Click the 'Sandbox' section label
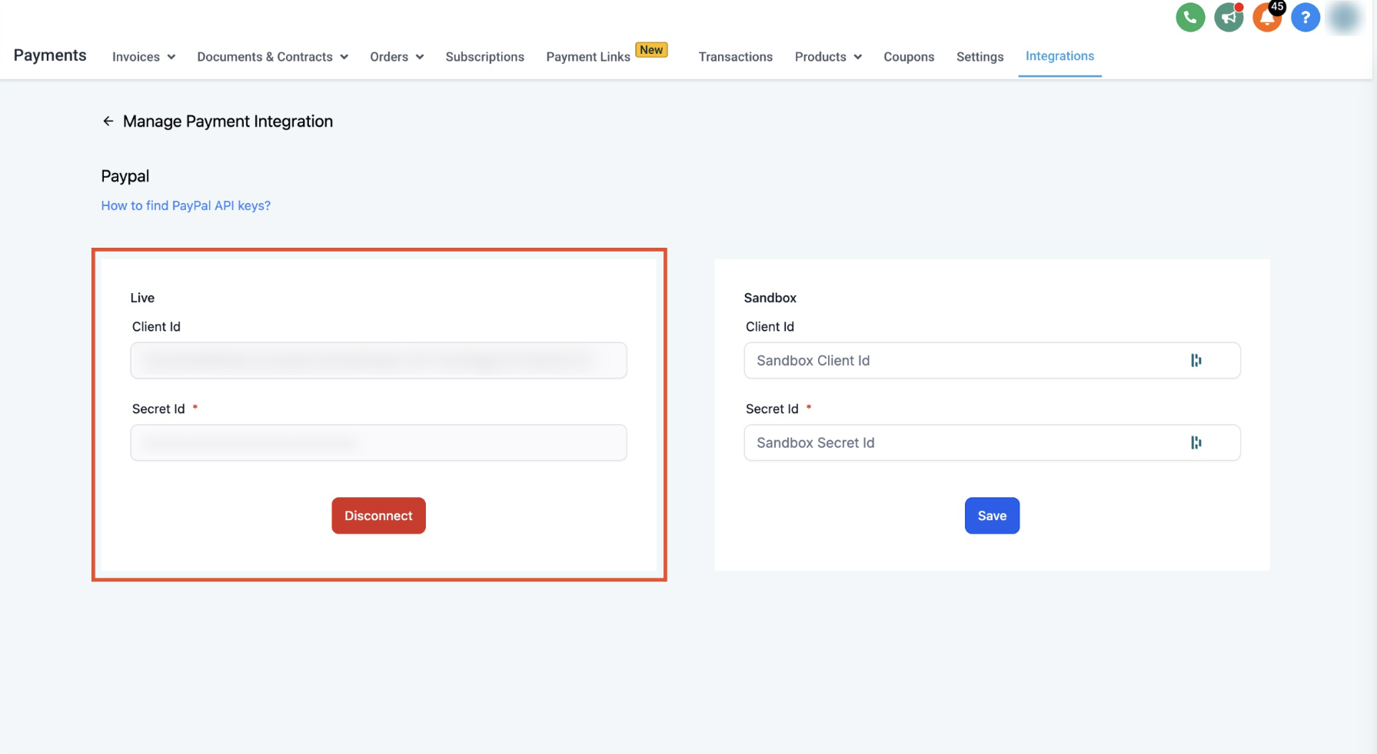Image resolution: width=1377 pixels, height=754 pixels. 770,298
